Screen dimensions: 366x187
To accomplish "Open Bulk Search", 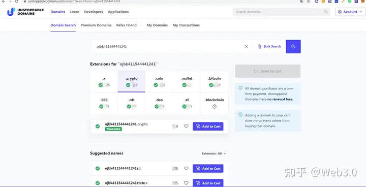I will (x=269, y=46).
